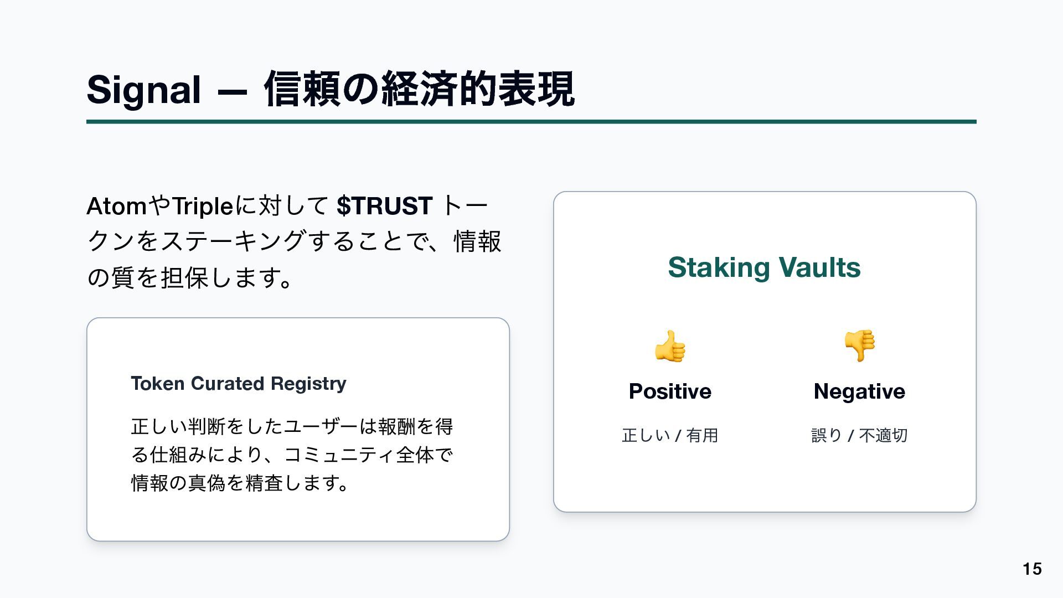Click the Staking Vaults heading
The width and height of the screenshot is (1063, 598).
tap(764, 267)
